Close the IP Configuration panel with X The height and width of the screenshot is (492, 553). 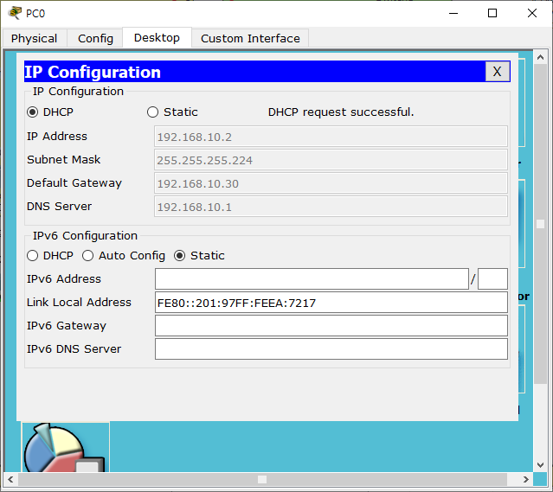[497, 72]
